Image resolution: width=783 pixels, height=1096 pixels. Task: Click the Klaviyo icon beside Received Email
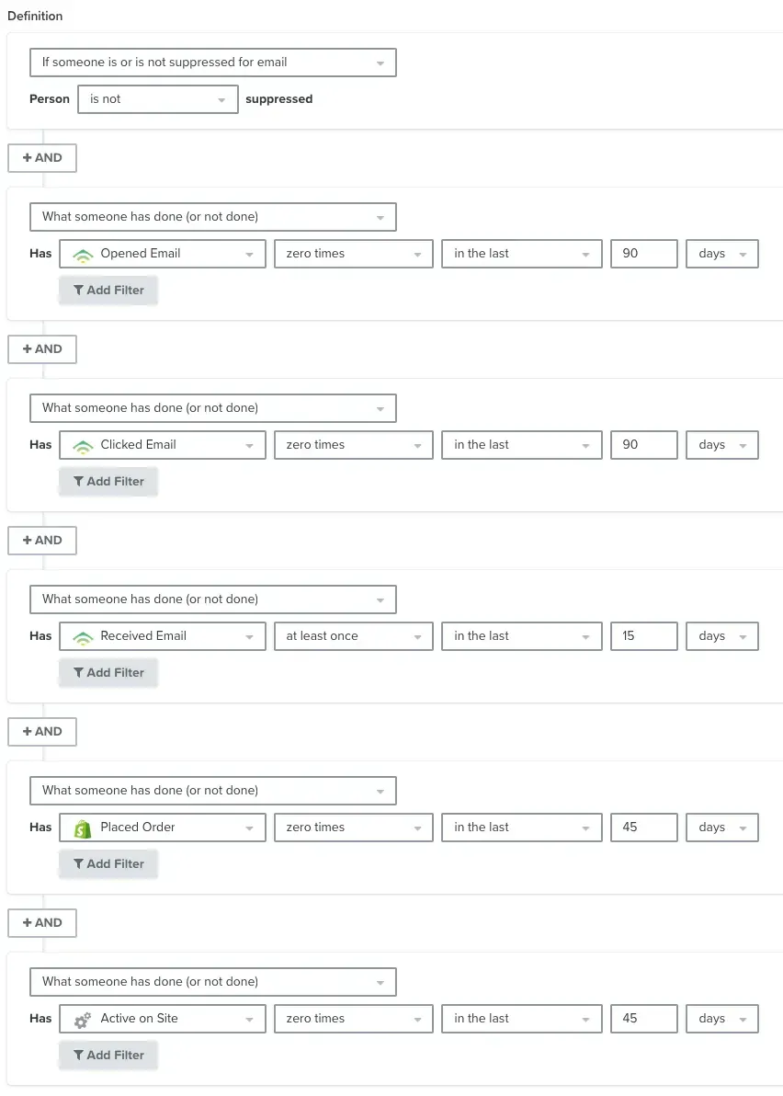[x=83, y=637]
